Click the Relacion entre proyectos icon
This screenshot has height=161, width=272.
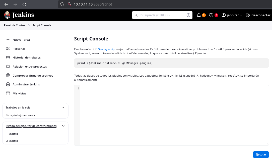click(x=8, y=67)
